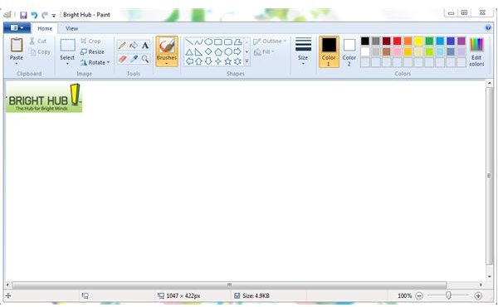Switch to the View tab
The width and height of the screenshot is (498, 307).
(x=71, y=28)
